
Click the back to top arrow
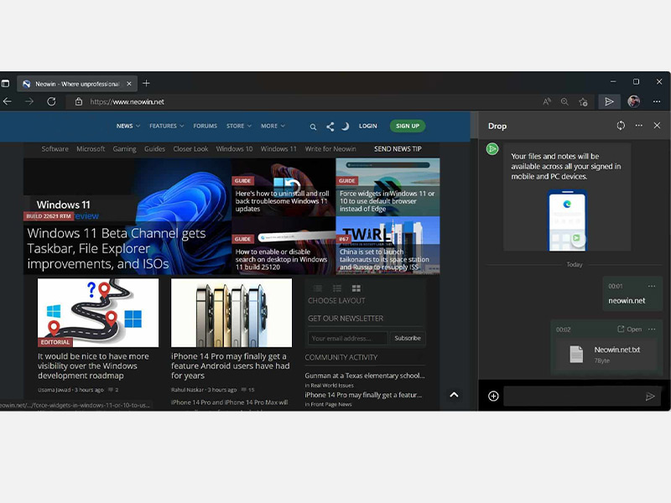click(x=454, y=395)
